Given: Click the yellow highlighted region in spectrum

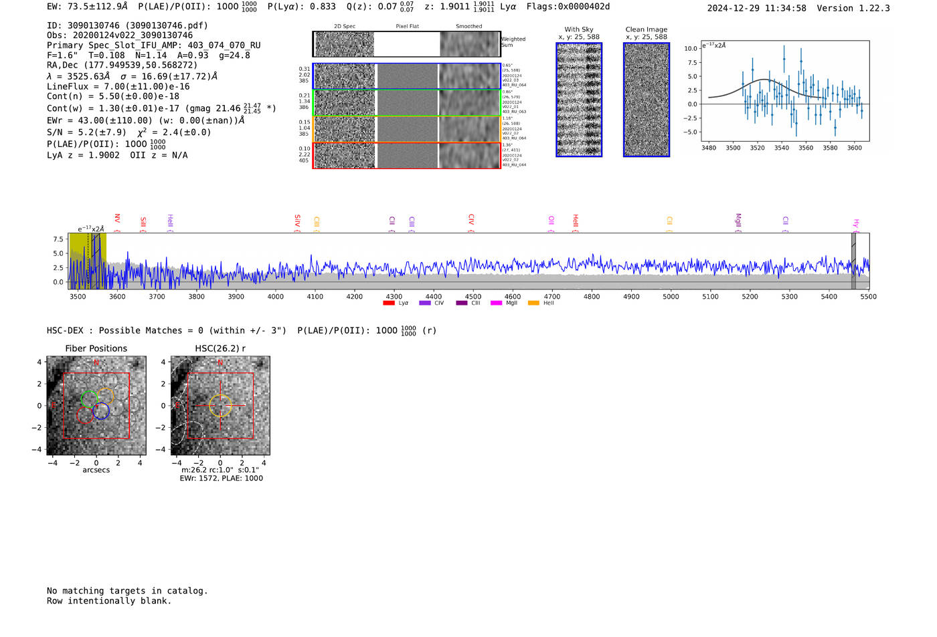Looking at the screenshot, I should tap(88, 261).
